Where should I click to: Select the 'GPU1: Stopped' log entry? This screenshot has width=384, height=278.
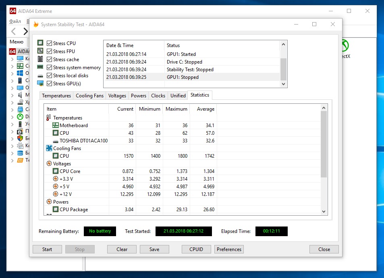(191, 77)
